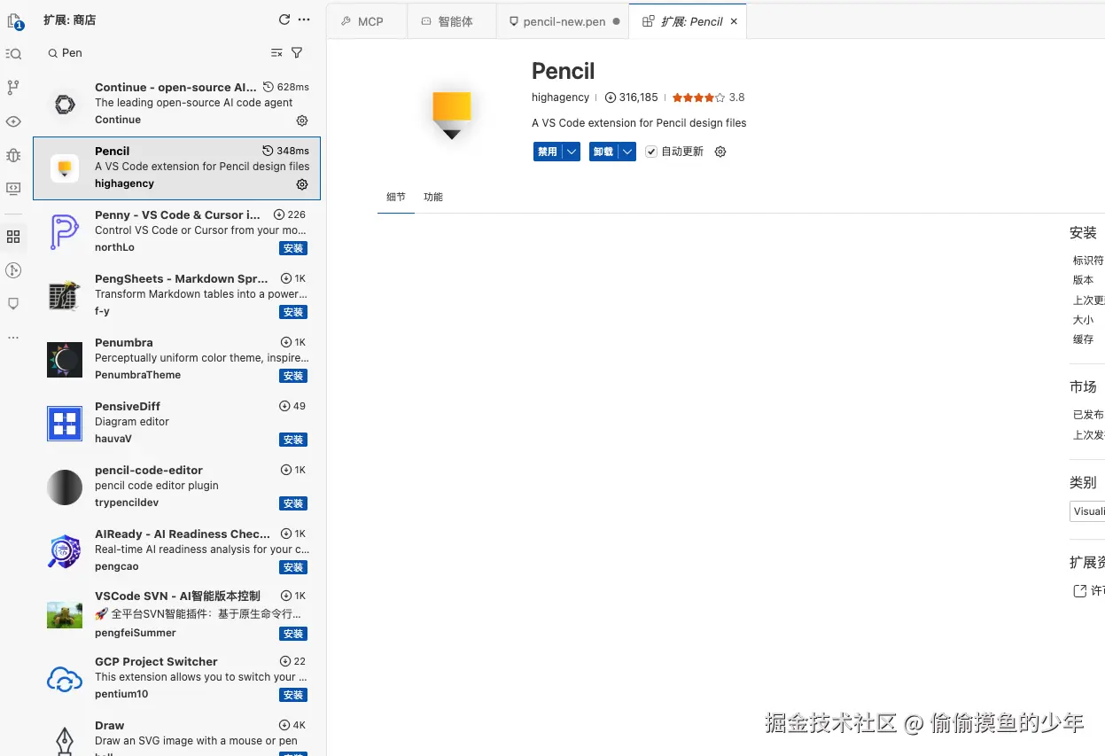Image resolution: width=1105 pixels, height=756 pixels.
Task: Install the Penny extension
Action: coord(293,248)
